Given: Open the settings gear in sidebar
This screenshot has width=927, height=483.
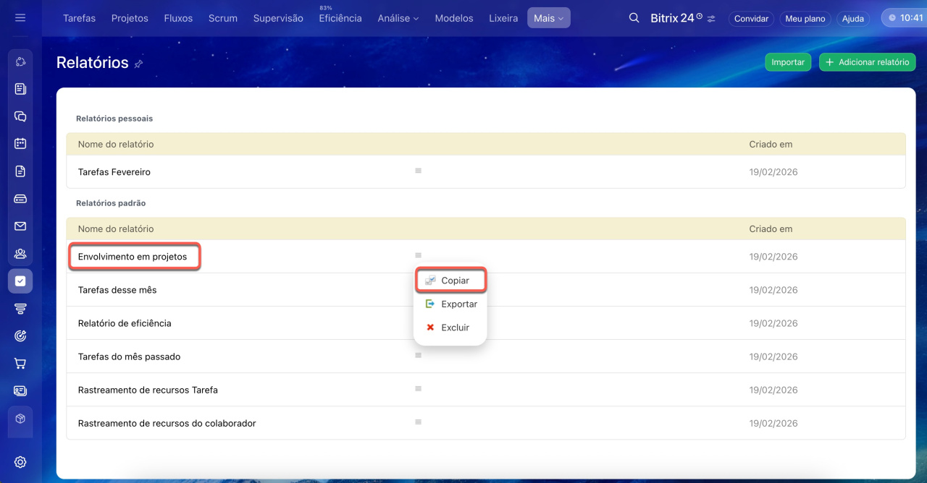Looking at the screenshot, I should pos(20,462).
